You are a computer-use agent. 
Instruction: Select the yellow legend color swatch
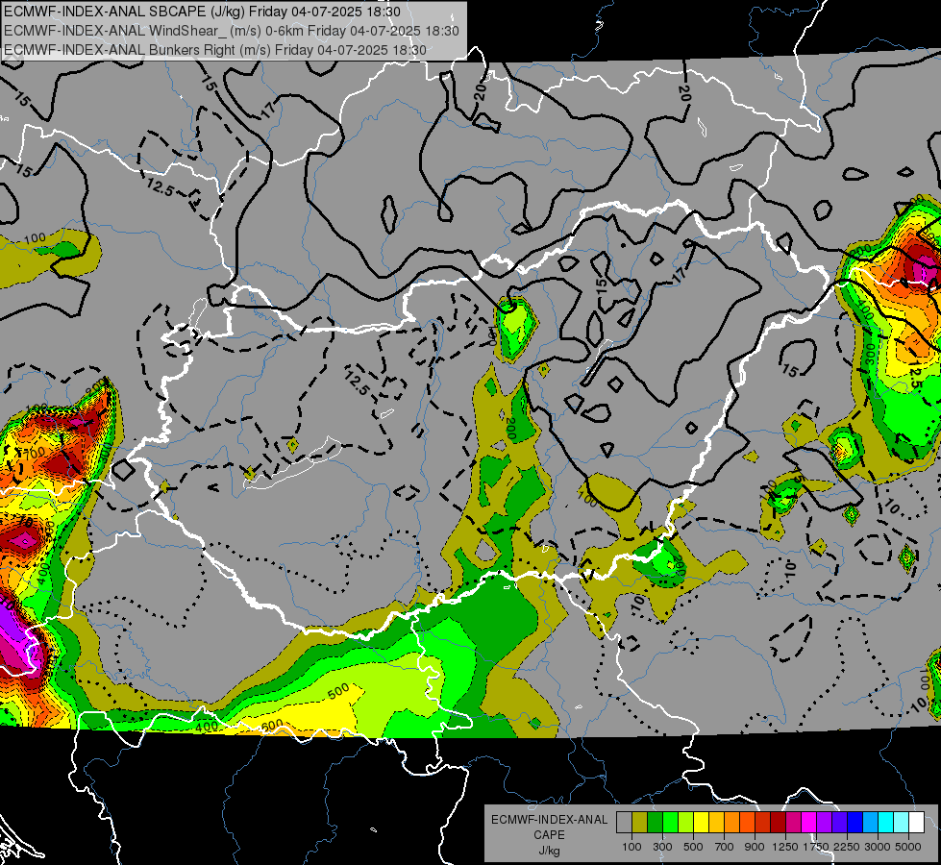pos(701,822)
